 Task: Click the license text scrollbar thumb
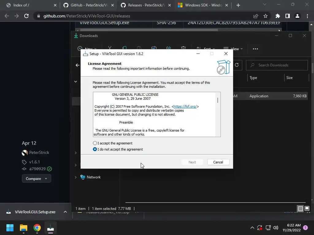(217, 100)
